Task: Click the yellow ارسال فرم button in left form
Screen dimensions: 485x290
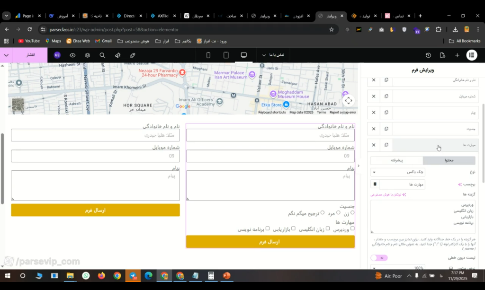Action: [x=95, y=210]
